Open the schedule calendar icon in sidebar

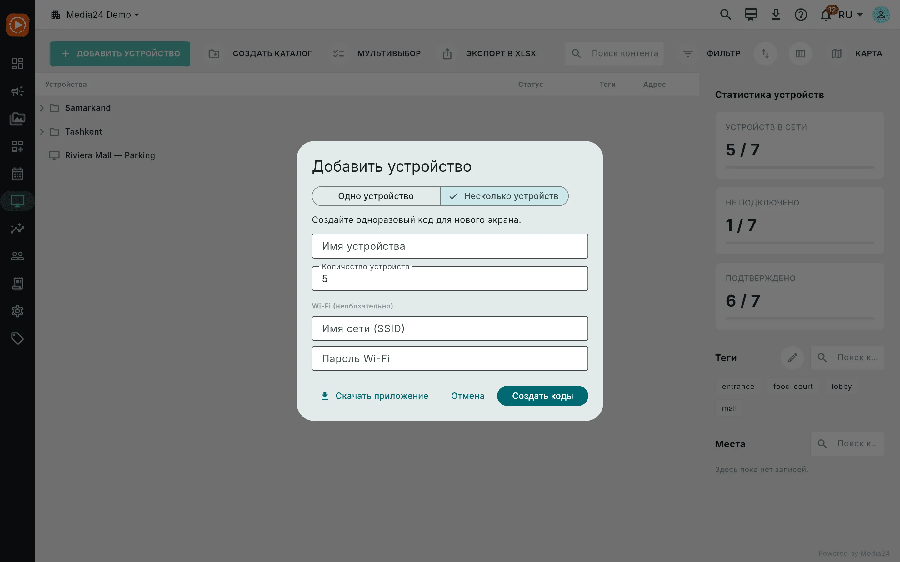tap(17, 174)
